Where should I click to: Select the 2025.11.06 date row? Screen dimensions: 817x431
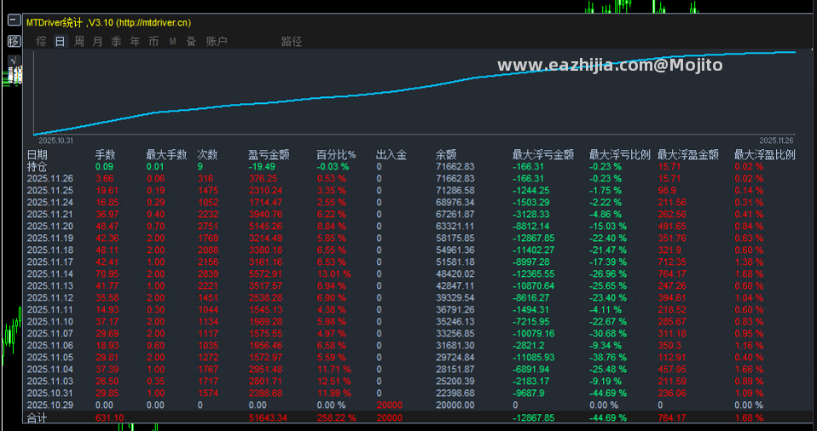50,346
